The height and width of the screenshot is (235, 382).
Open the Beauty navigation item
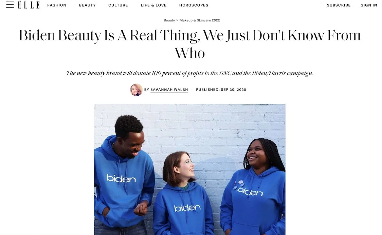click(87, 5)
